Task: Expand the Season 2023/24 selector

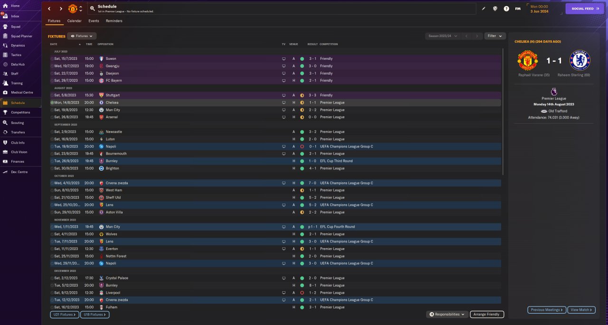Action: click(x=443, y=36)
